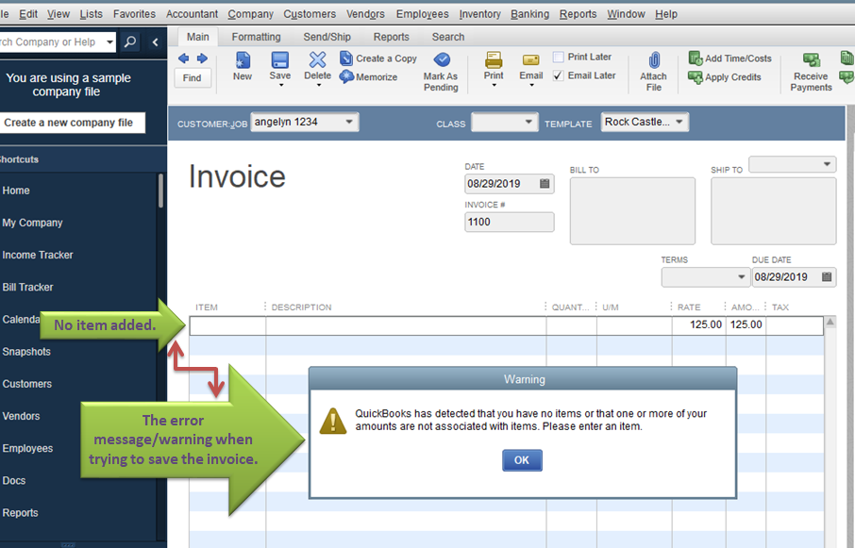The height and width of the screenshot is (548, 855).
Task: Open the Help menu
Action: click(x=666, y=14)
